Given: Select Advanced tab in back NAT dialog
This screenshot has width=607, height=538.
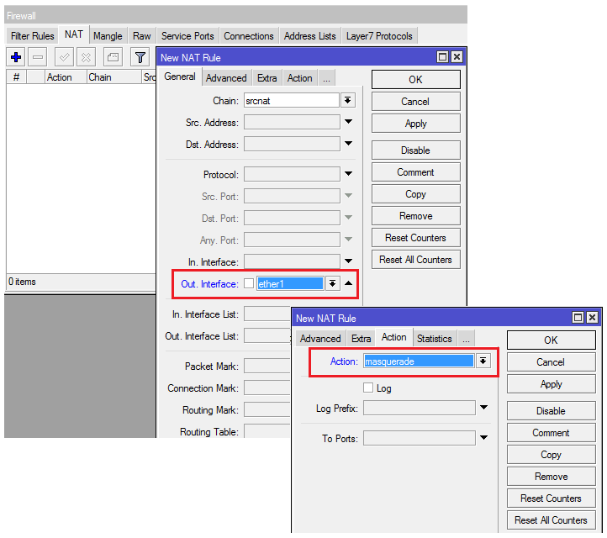Looking at the screenshot, I should pos(226,78).
